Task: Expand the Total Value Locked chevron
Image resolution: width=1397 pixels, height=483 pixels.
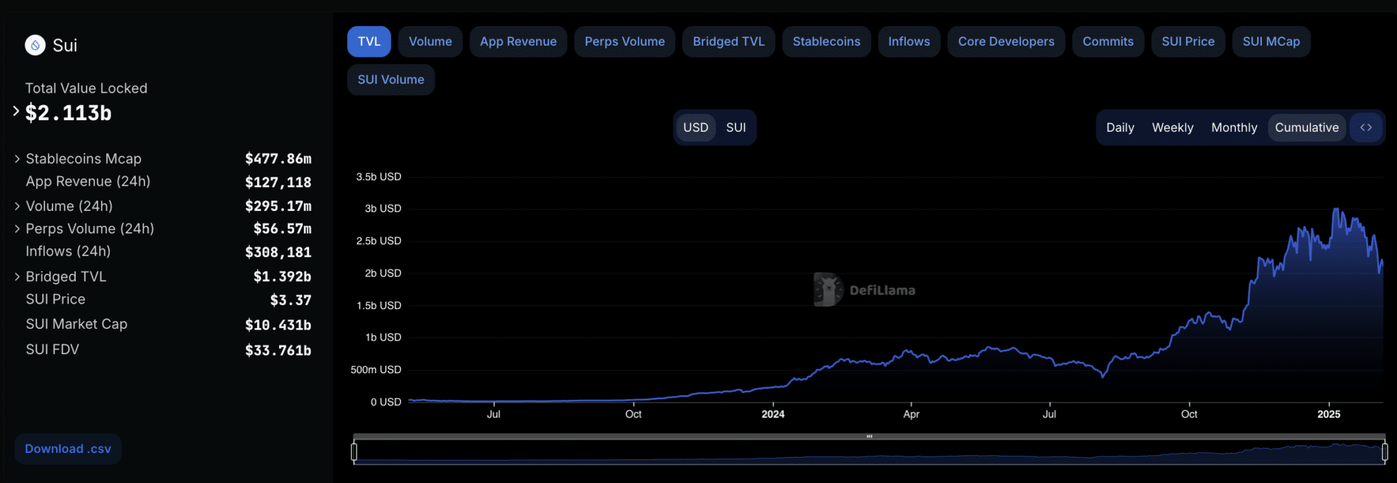Action: [16, 111]
